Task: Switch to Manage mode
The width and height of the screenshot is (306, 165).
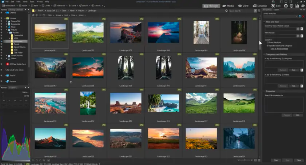Action: (211, 6)
